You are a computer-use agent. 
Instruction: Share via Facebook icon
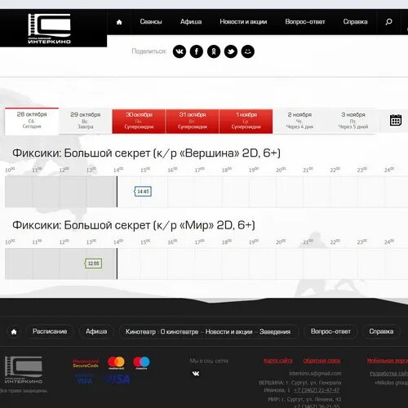pyautogui.click(x=197, y=51)
